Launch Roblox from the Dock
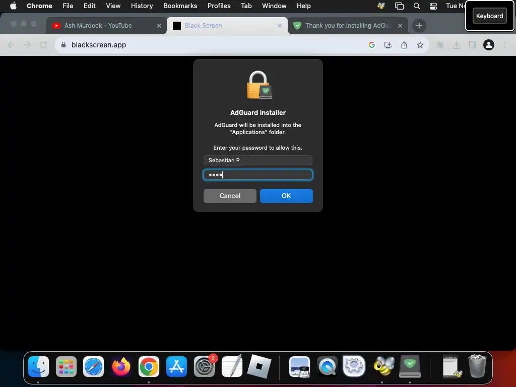The width and height of the screenshot is (516, 387). click(260, 367)
